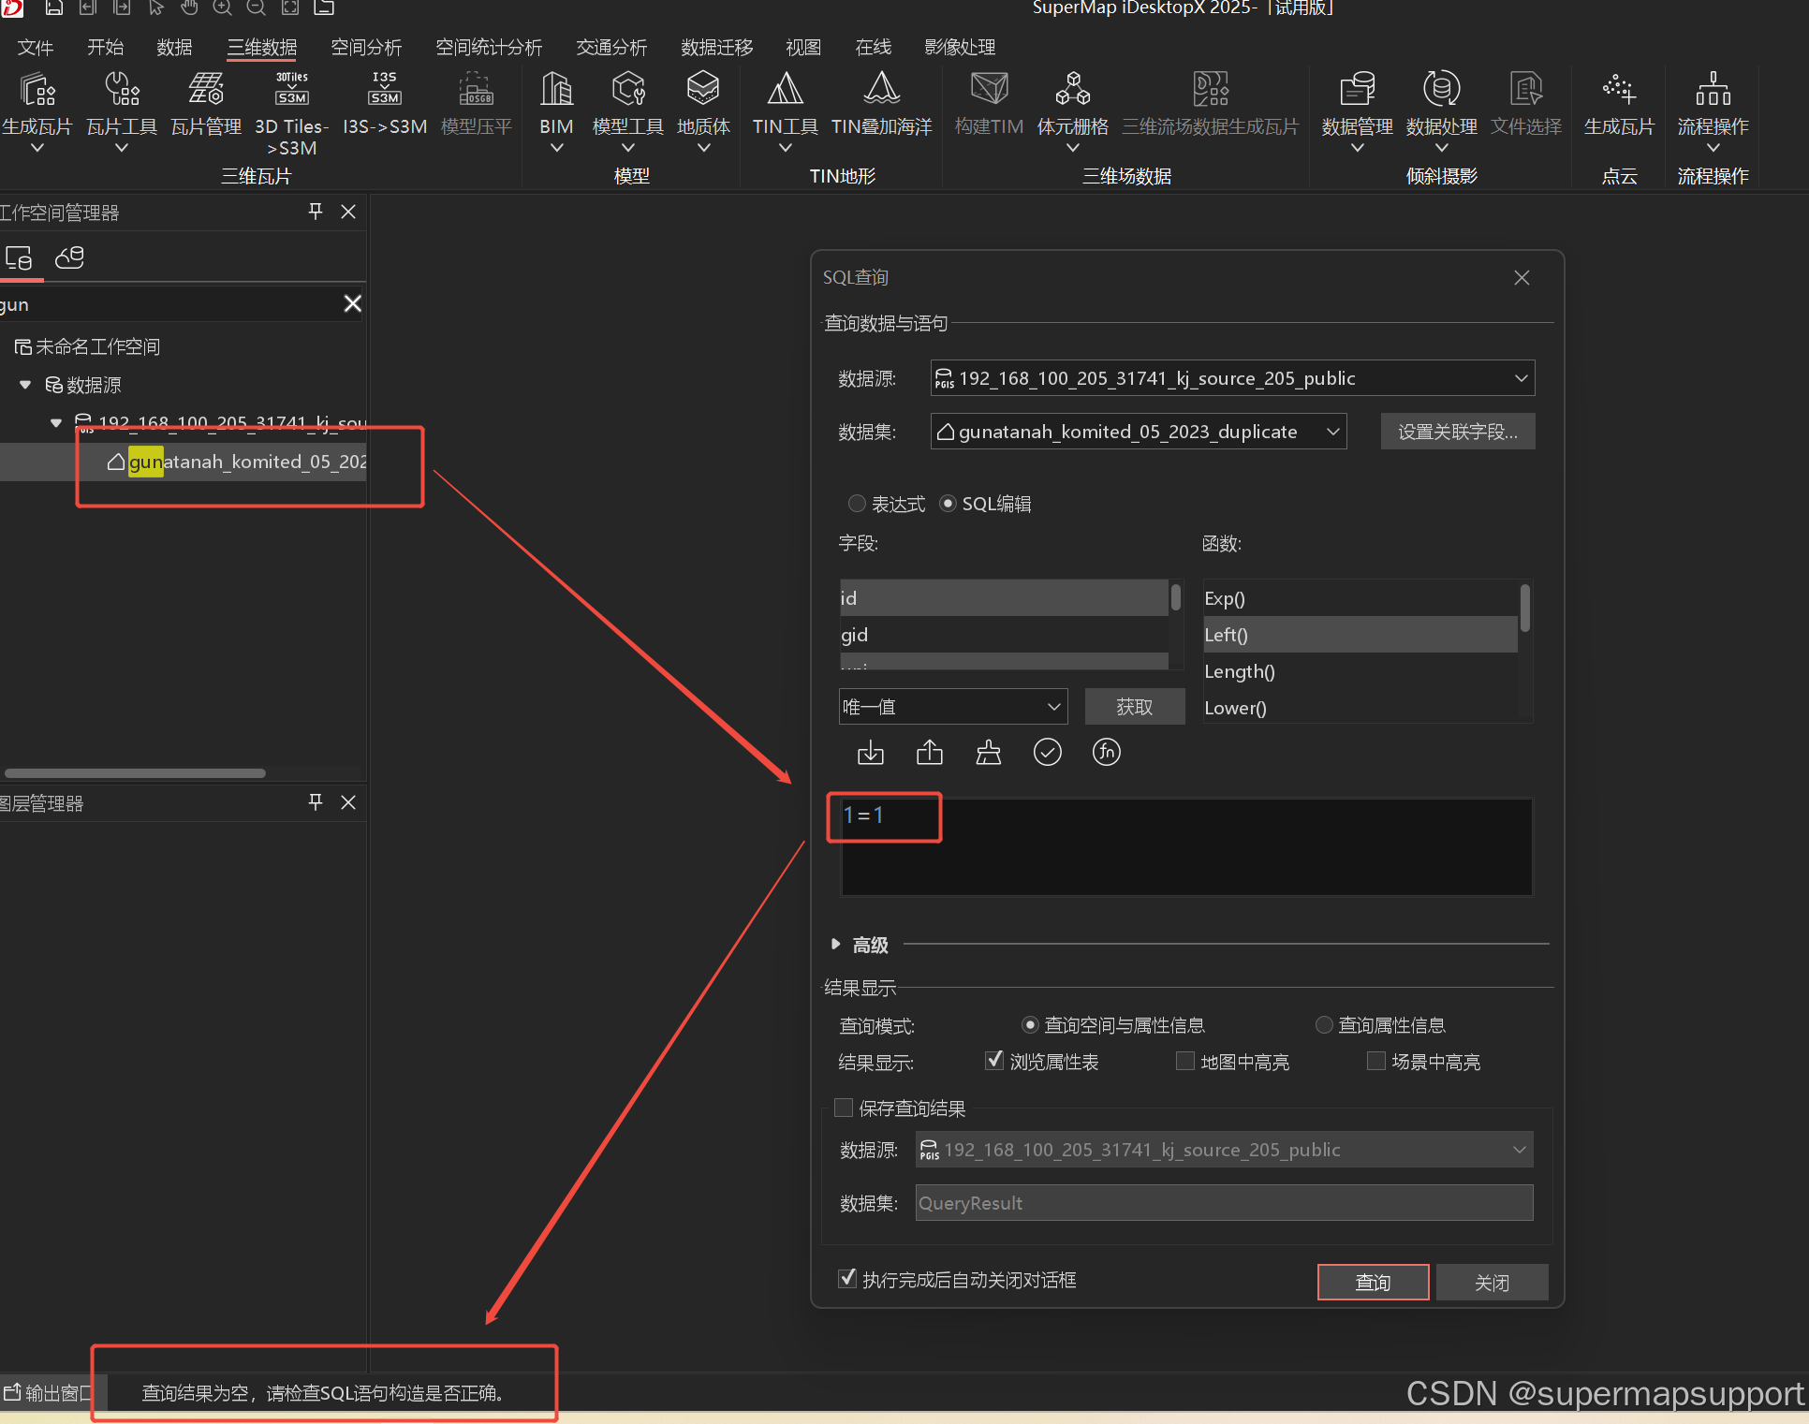Collapse the 192_168_100_205 datasource node
Viewport: 1809px width, 1424px height.
click(56, 422)
